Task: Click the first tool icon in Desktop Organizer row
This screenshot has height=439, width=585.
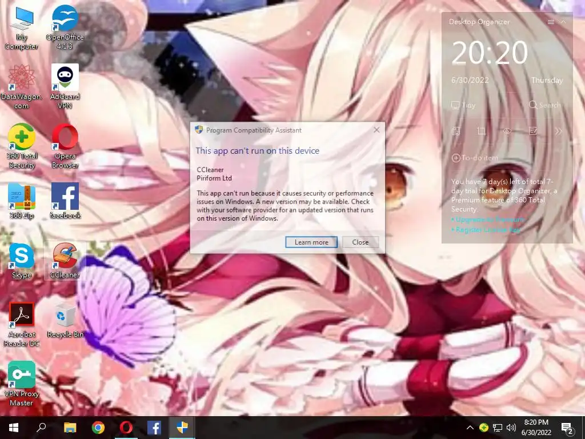Action: click(x=456, y=131)
